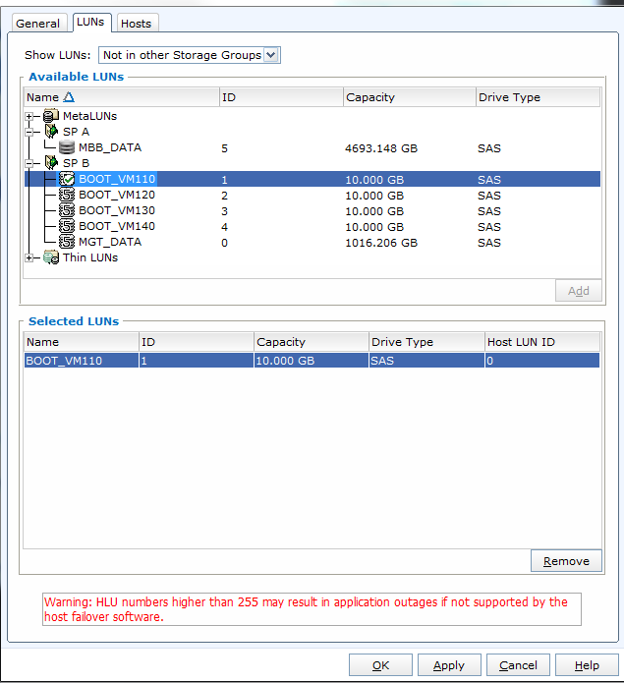The height and width of the screenshot is (683, 624).
Task: Confirm with the OK button
Action: pyautogui.click(x=380, y=665)
